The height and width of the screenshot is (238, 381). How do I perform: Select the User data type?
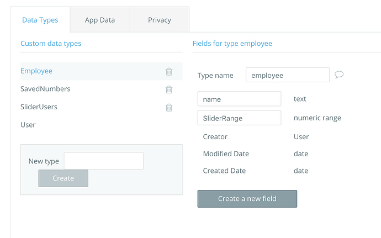(28, 125)
